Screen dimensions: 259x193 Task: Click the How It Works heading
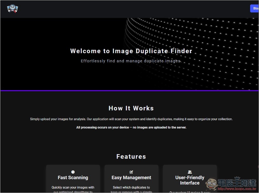[x=131, y=108]
